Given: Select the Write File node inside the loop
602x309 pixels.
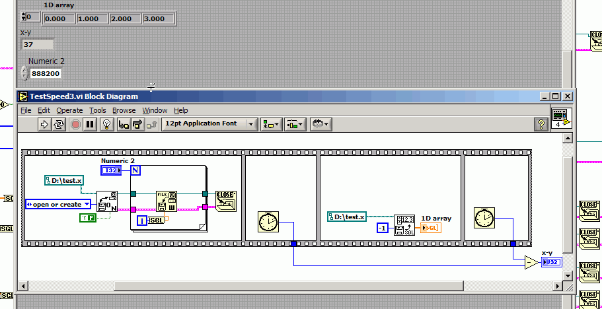Looking at the screenshot, I should click(167, 202).
